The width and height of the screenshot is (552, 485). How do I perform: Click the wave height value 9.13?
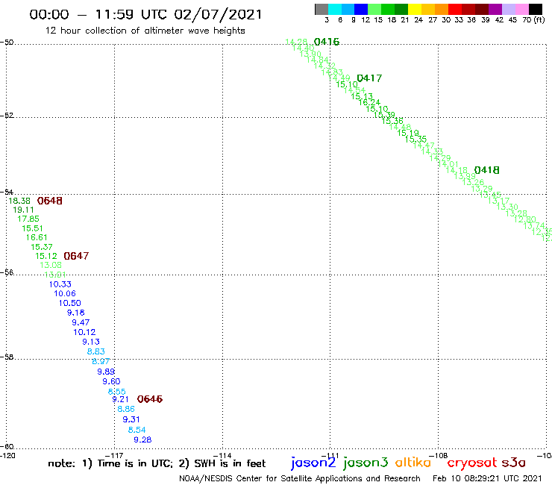[x=91, y=342]
